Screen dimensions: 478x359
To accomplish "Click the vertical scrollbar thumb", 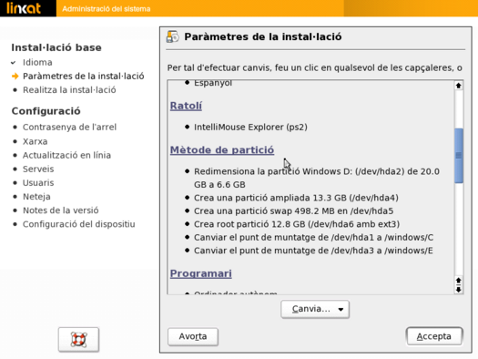I will point(459,156).
